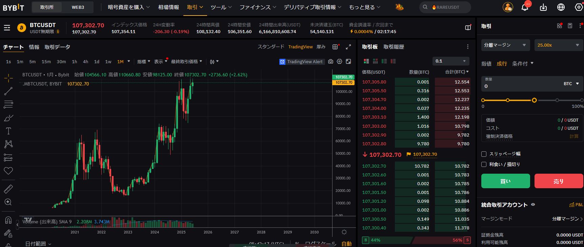
Task: Expand the 条件付 order type dropdown
Action: [x=523, y=64]
